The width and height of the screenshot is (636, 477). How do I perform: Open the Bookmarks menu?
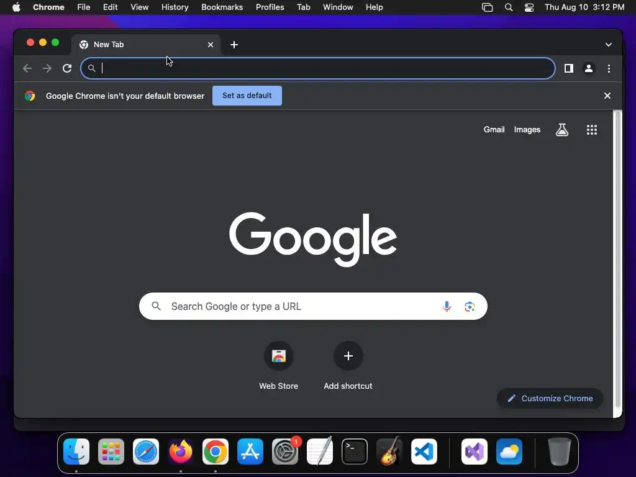pyautogui.click(x=222, y=7)
